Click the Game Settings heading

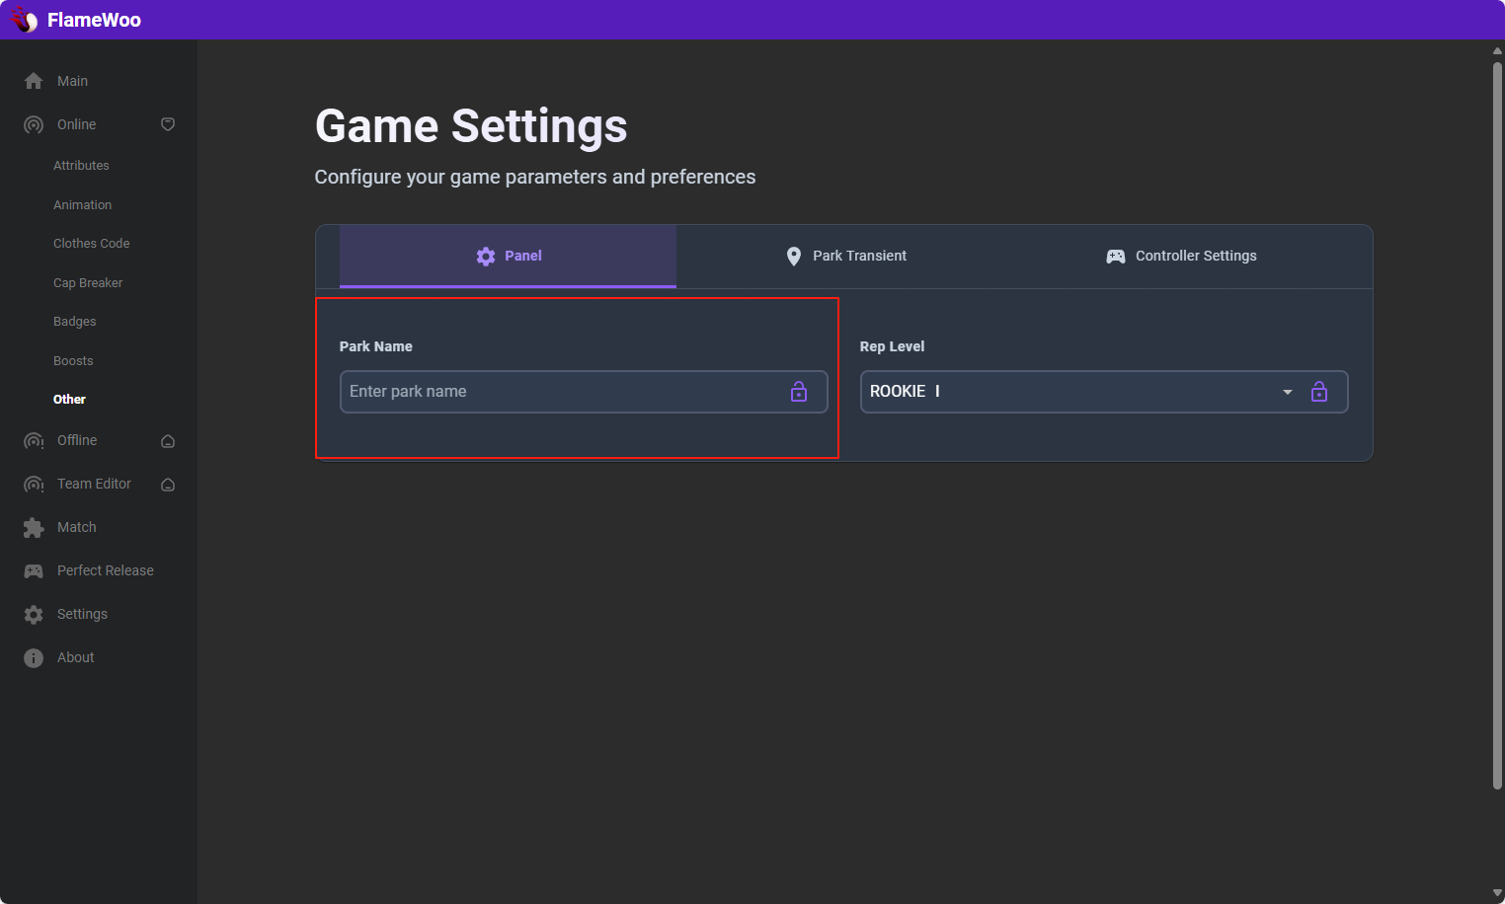click(471, 126)
